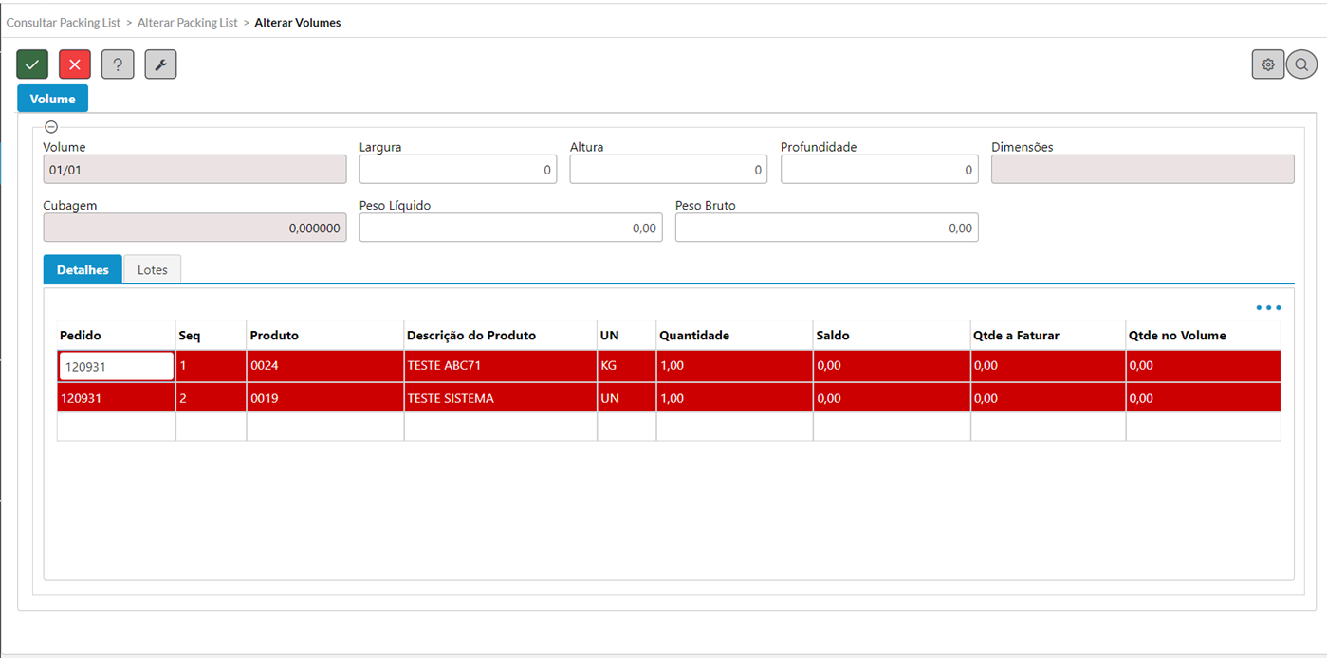
Task: Open settings with the gear icon
Action: point(1267,64)
